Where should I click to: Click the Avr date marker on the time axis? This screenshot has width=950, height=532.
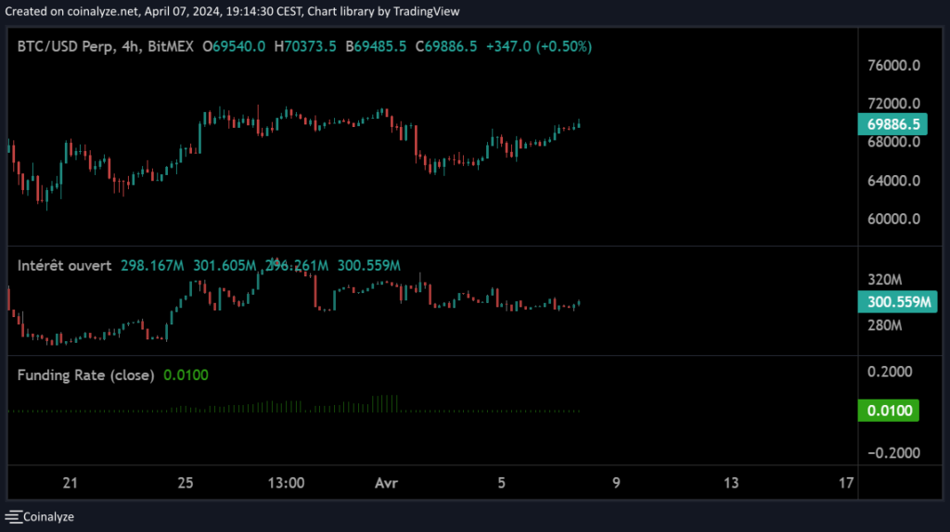tap(385, 483)
